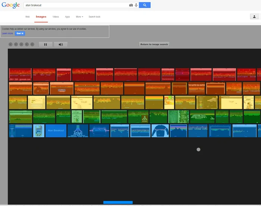Open the Apps tab
Screen dimensions: 261x206
(67, 17)
